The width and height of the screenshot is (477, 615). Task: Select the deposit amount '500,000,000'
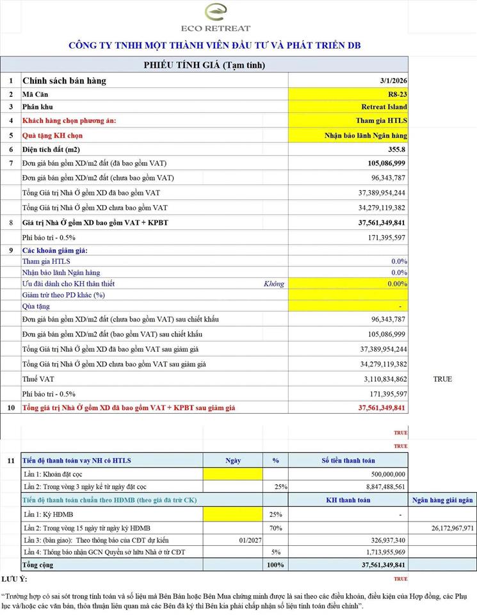point(388,474)
